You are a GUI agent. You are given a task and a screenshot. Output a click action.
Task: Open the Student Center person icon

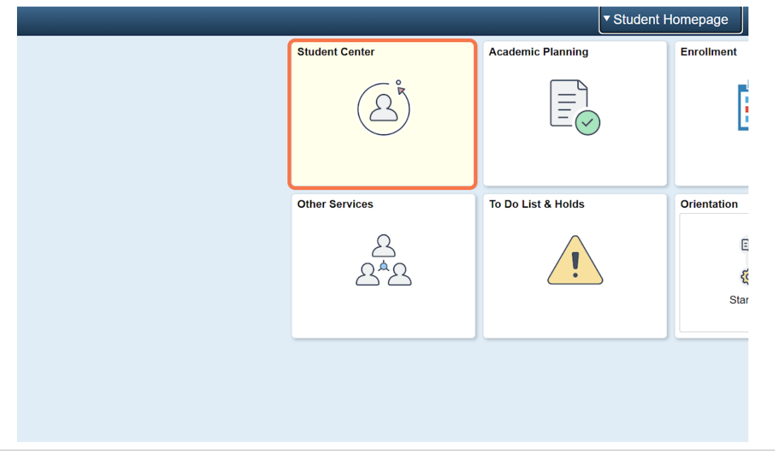[383, 108]
